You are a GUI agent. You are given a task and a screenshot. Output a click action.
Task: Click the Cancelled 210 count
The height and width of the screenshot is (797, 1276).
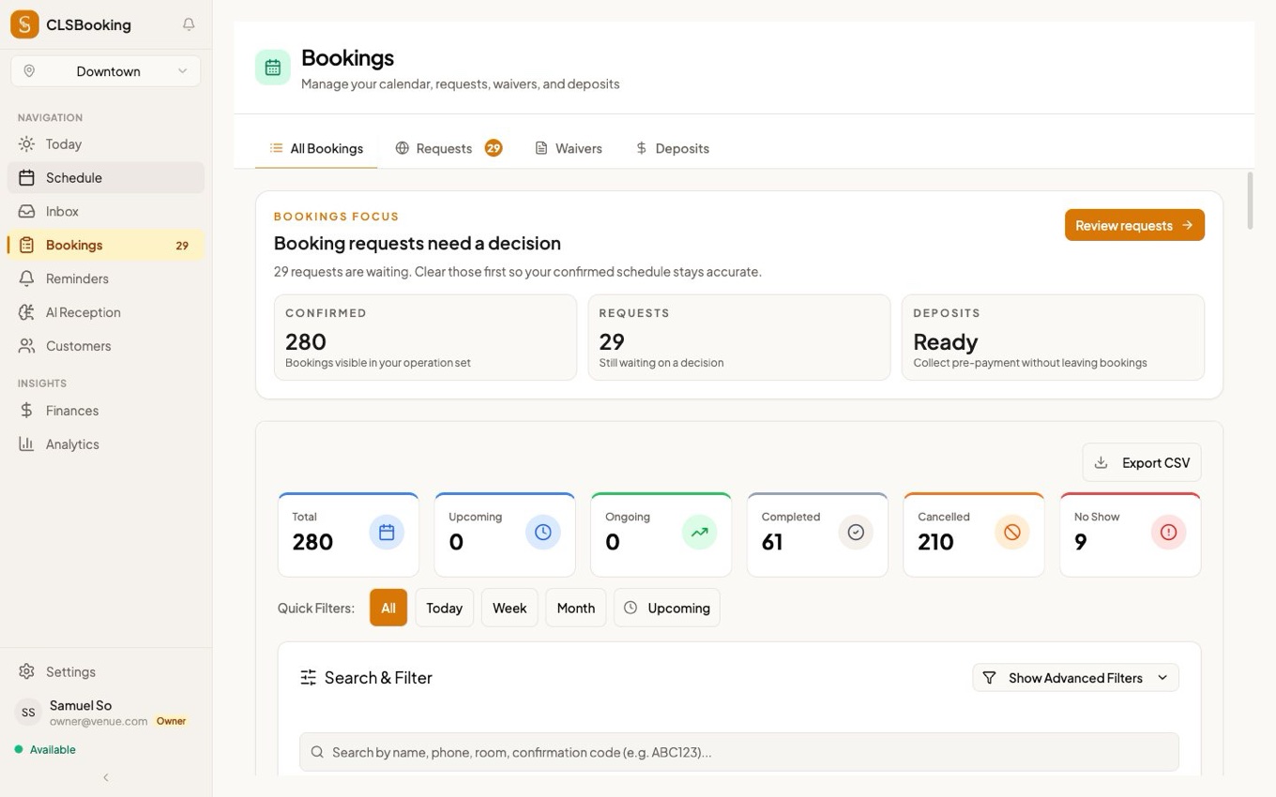tap(935, 542)
